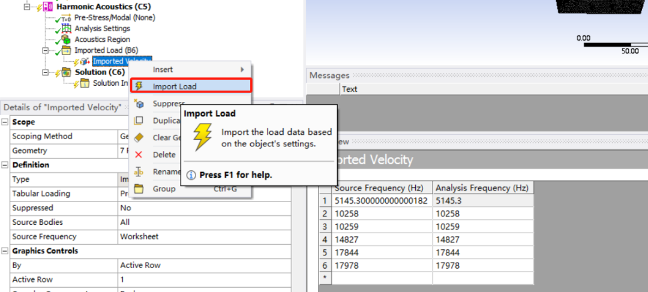Click the Pre-Stress/Modal T=0 icon

pos(66,18)
